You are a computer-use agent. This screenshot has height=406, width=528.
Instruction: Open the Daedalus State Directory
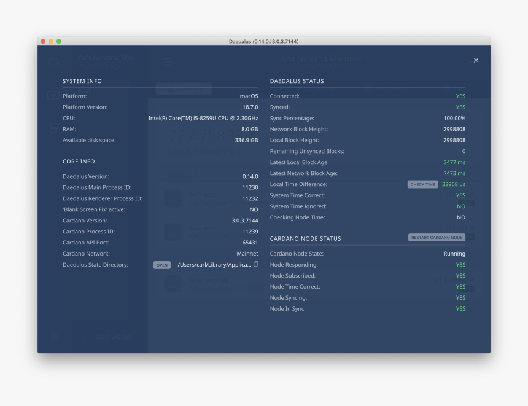click(x=162, y=265)
